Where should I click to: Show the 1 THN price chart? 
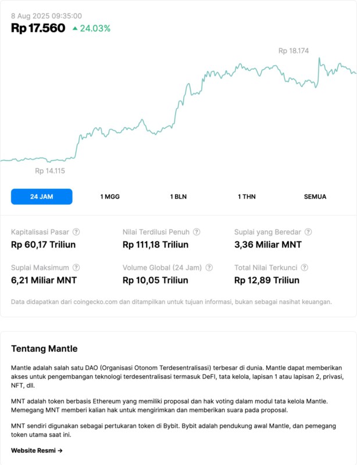(x=247, y=196)
